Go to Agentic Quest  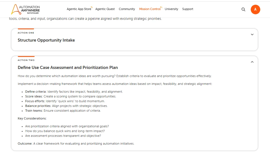click(x=105, y=9)
